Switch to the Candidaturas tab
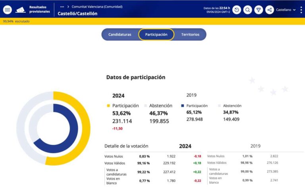This screenshot has height=192, width=305. tap(120, 35)
